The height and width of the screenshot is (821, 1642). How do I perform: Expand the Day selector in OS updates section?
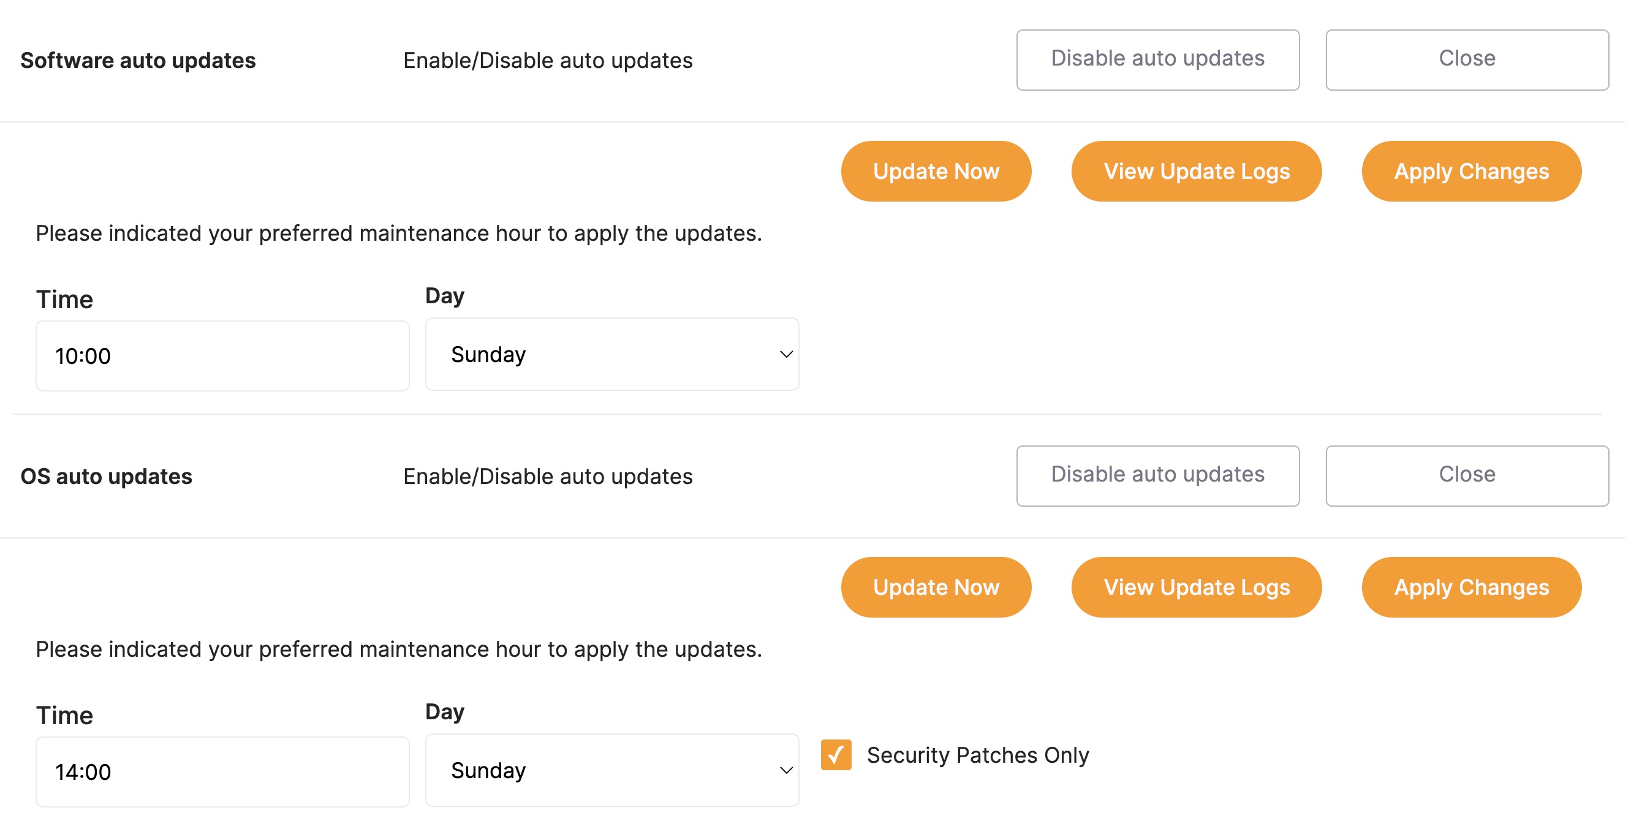(x=611, y=770)
